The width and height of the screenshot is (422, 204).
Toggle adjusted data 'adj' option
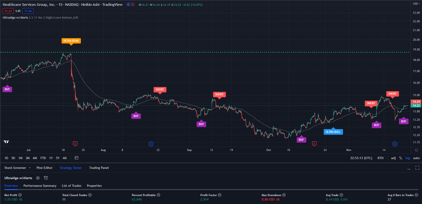[393, 158]
